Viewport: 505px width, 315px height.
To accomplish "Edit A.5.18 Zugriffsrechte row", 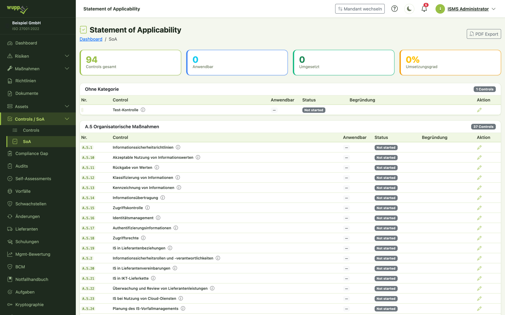I will (479, 238).
